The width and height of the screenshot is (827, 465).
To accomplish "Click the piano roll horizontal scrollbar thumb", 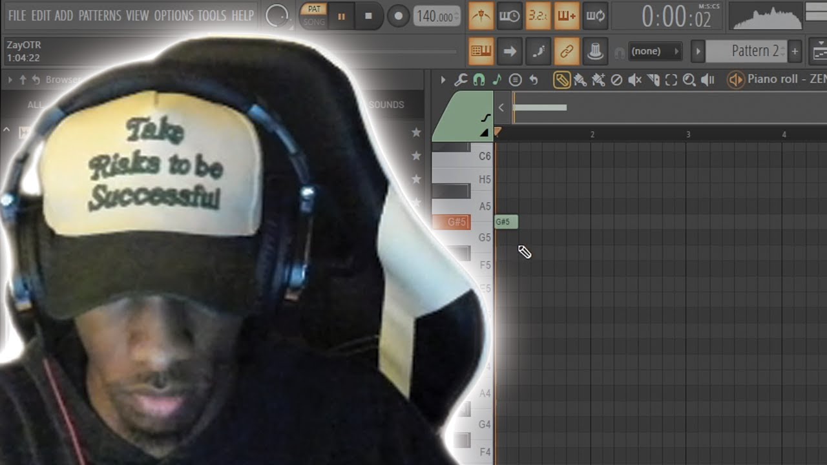I will pyautogui.click(x=540, y=108).
